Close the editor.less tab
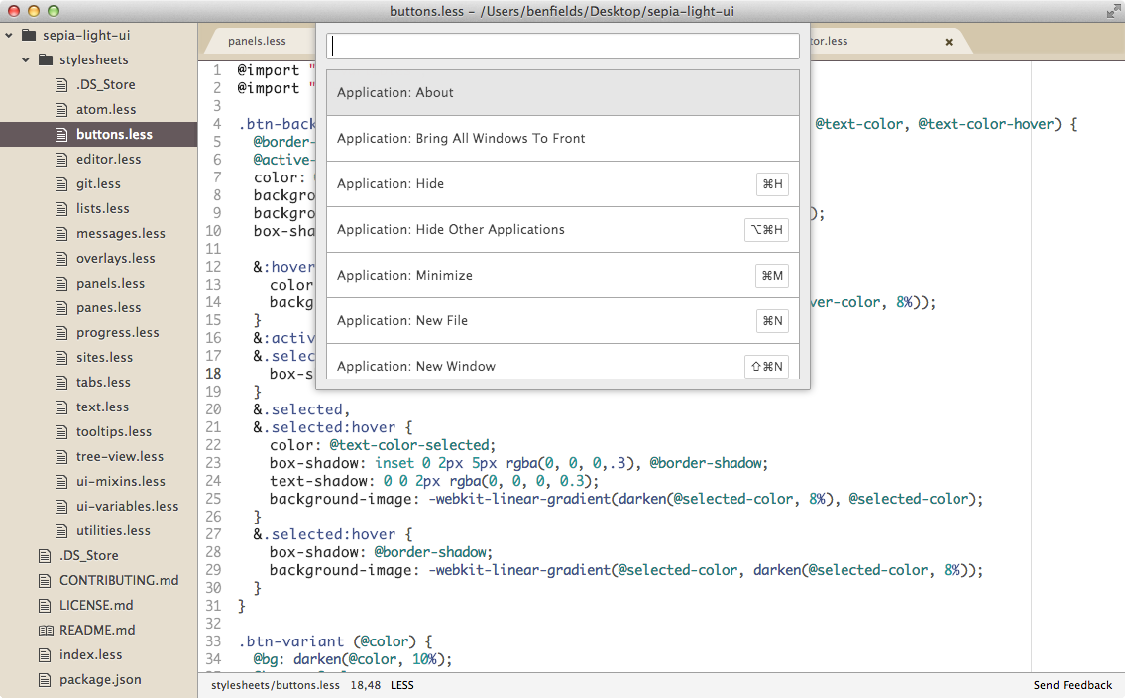The height and width of the screenshot is (698, 1125). click(949, 41)
